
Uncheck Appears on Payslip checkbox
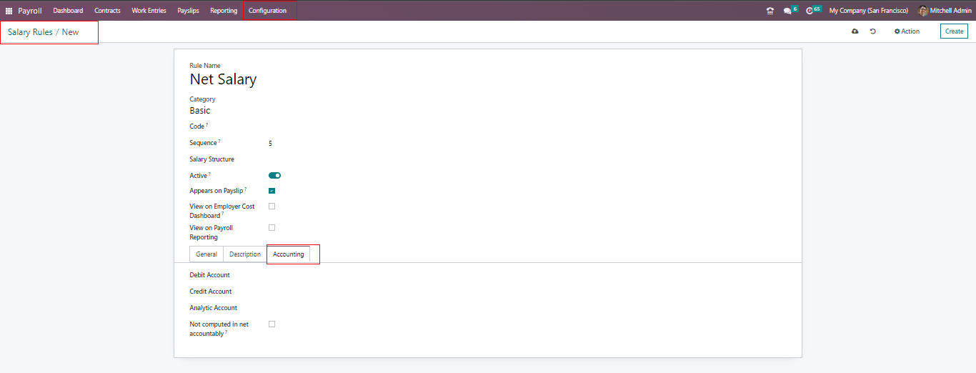coord(272,191)
